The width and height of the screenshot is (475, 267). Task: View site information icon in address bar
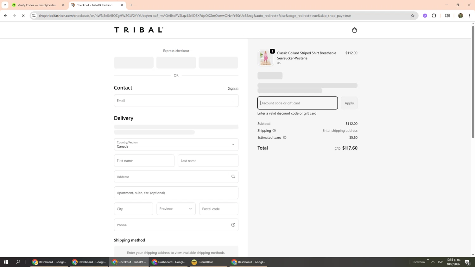click(x=34, y=16)
